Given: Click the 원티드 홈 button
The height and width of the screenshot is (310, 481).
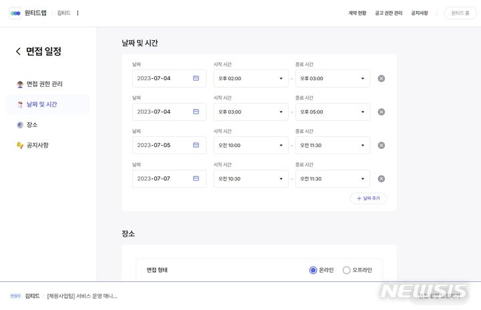Looking at the screenshot, I should click(460, 13).
